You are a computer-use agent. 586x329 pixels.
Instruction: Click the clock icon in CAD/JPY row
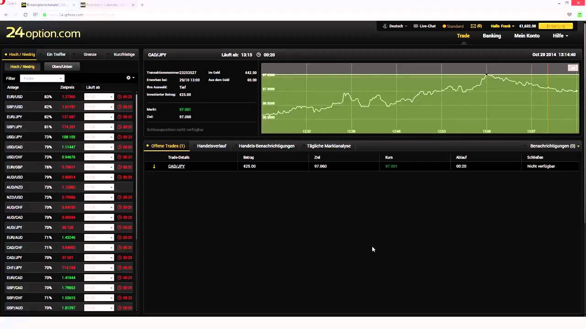pyautogui.click(x=119, y=258)
